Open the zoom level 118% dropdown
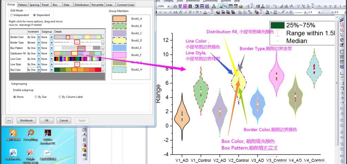The height and width of the screenshot is (164, 347). point(168,7)
